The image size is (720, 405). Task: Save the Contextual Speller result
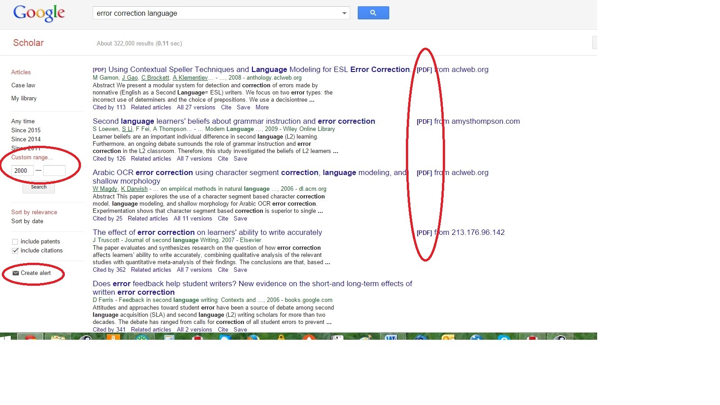[x=243, y=107]
